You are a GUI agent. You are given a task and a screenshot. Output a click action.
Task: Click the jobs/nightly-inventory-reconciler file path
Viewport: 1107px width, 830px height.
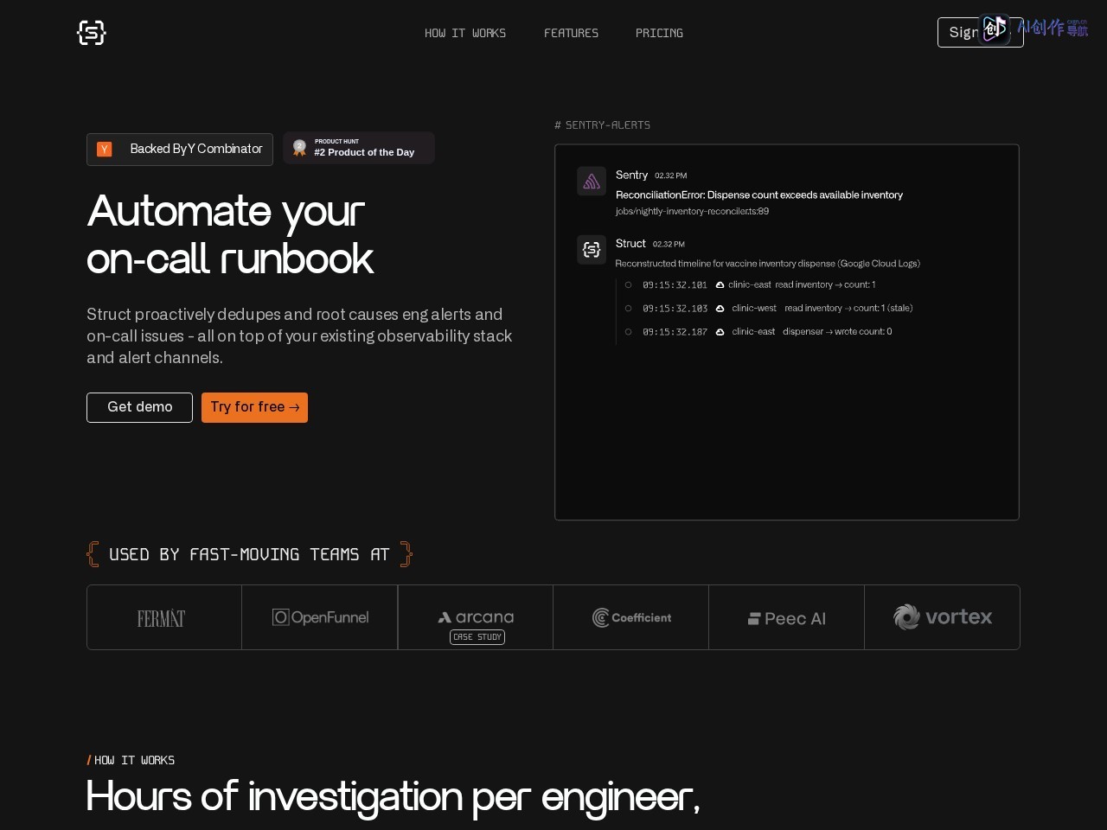point(692,211)
